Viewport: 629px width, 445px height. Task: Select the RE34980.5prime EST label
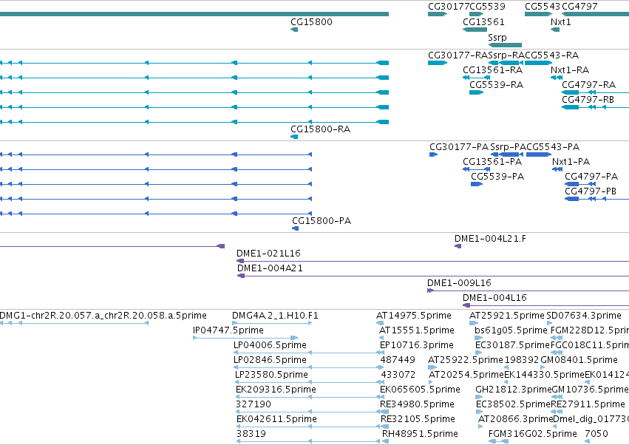pyautogui.click(x=417, y=404)
